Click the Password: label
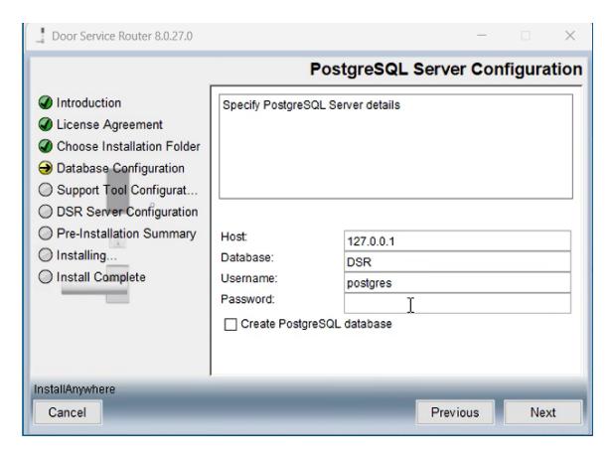The height and width of the screenshot is (461, 612). point(247,299)
